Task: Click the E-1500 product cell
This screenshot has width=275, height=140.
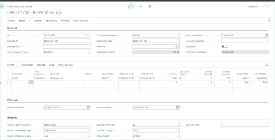Action: 20,78
